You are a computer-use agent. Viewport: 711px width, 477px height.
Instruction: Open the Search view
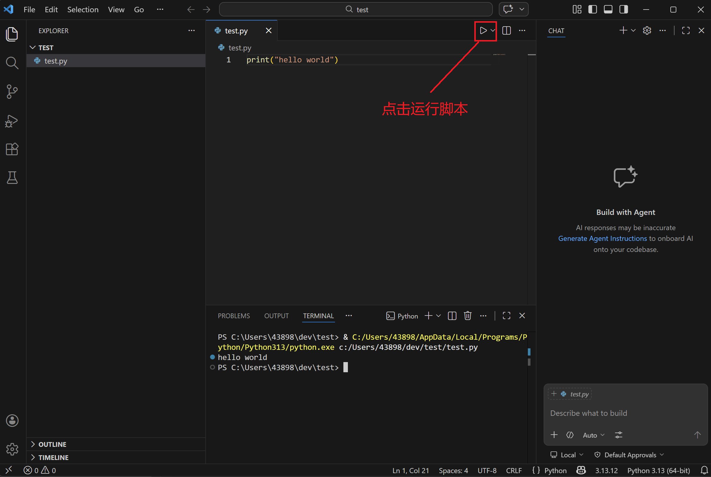[12, 63]
